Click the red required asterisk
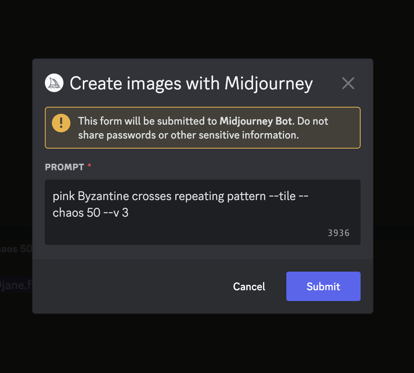 click(x=89, y=166)
